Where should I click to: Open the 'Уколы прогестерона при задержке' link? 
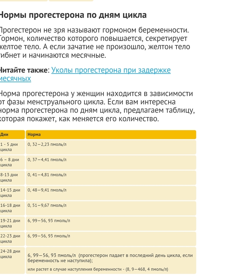point(111,70)
